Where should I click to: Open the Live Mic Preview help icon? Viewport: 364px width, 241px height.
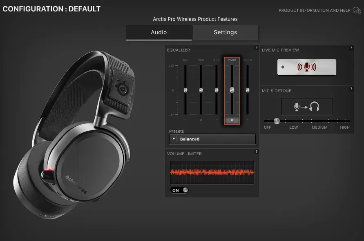[351, 48]
